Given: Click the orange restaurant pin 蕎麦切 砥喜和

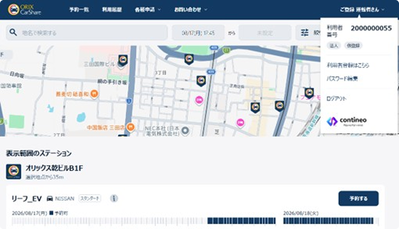Looking at the screenshot, I should click(94, 94).
